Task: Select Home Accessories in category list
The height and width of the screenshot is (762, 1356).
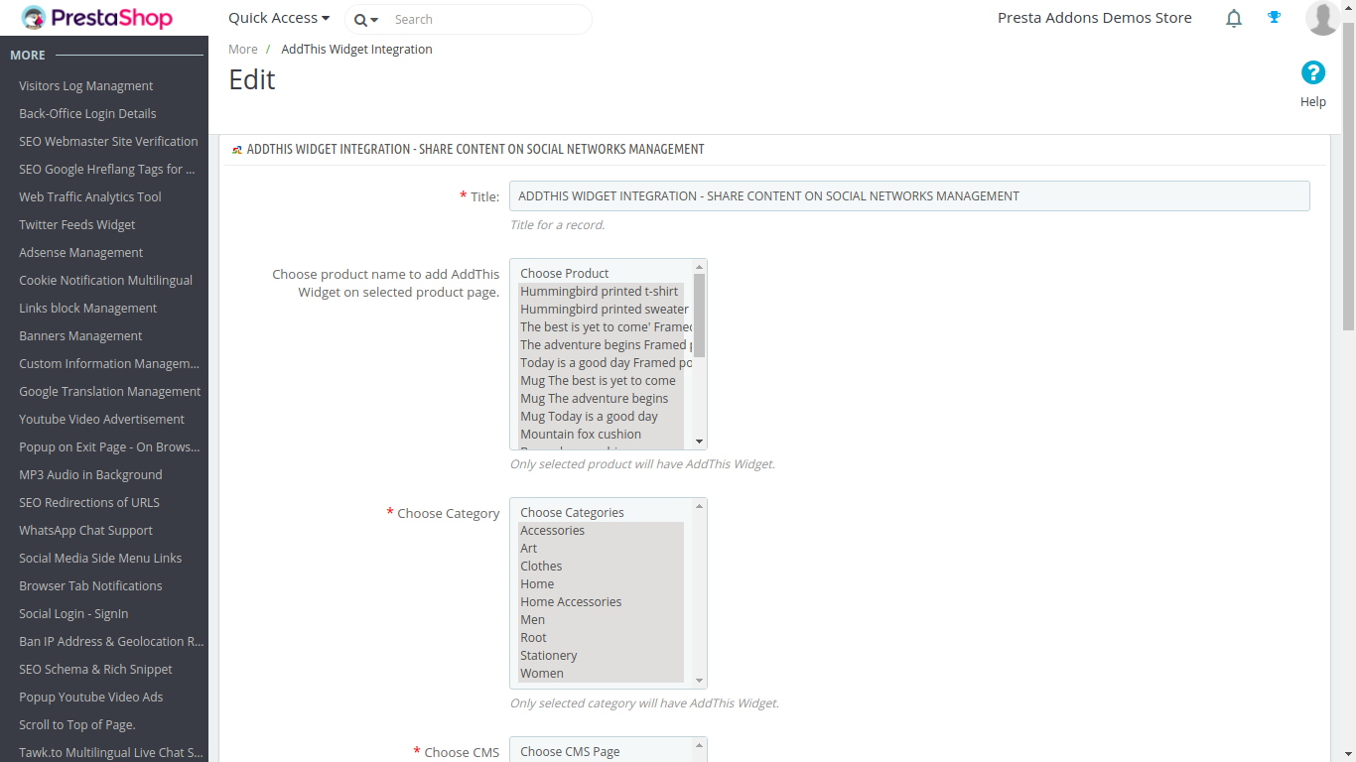Action: (601, 601)
